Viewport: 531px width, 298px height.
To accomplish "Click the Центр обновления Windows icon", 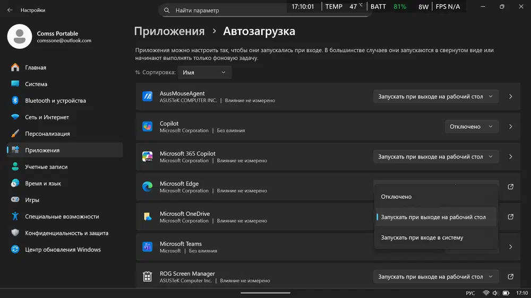I will coord(15,249).
